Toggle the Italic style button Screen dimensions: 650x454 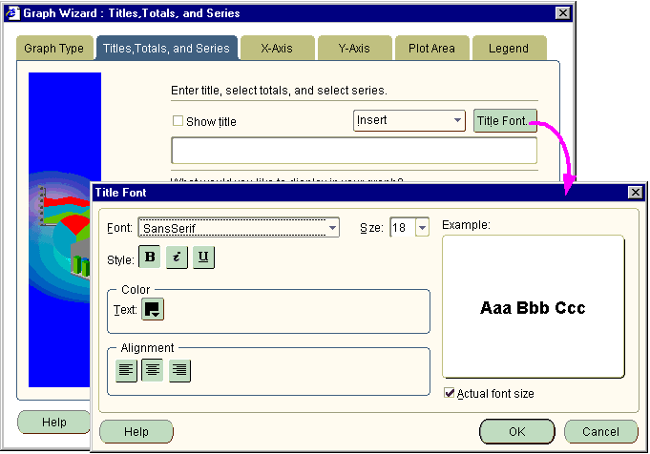(x=177, y=258)
